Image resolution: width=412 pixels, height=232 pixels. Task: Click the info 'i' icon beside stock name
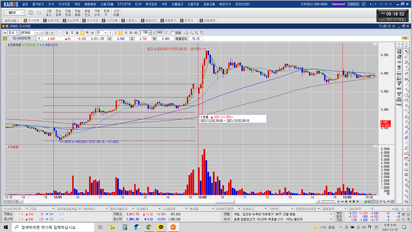pyautogui.click(x=39, y=38)
